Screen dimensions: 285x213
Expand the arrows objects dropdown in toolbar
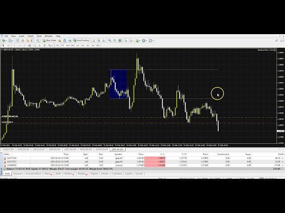[x=52, y=45]
